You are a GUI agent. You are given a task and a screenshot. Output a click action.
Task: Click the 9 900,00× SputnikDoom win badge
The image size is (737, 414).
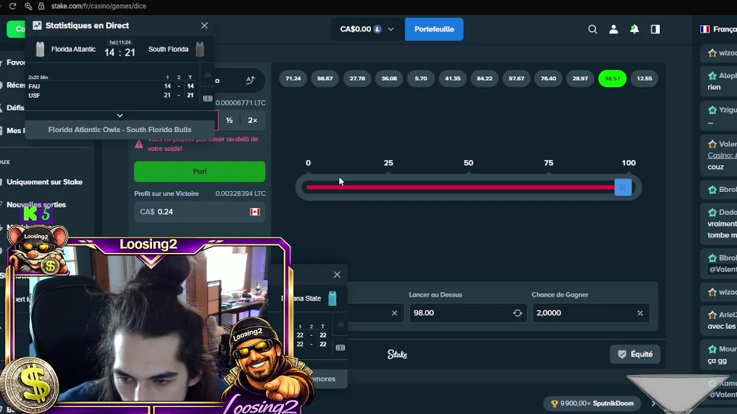[x=592, y=404]
